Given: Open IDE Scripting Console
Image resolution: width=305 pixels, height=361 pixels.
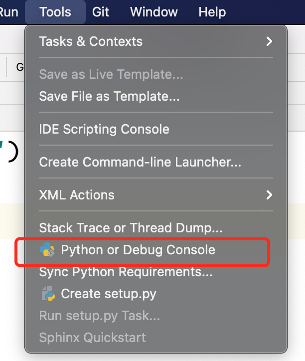Looking at the screenshot, I should pyautogui.click(x=156, y=129).
